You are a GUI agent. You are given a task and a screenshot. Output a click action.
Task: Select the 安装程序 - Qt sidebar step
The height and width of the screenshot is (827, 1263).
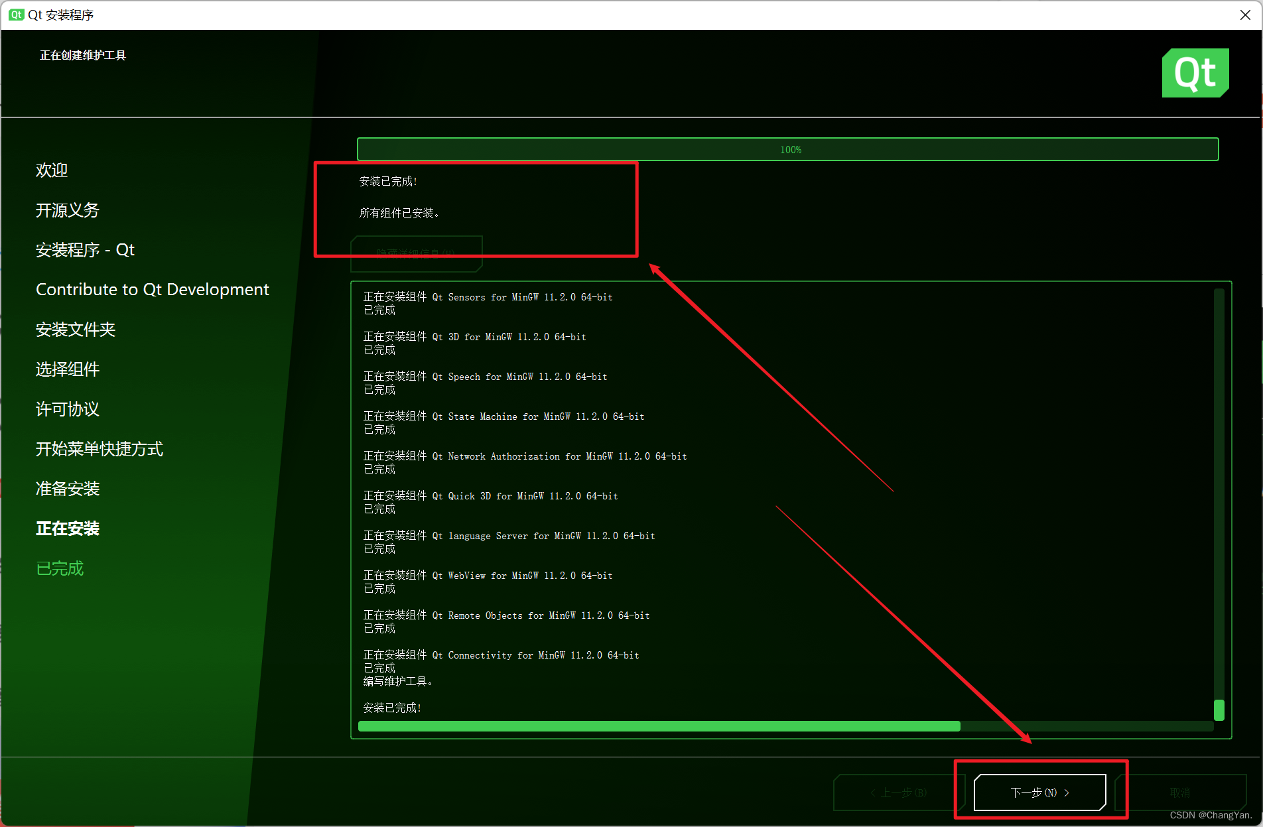(85, 250)
